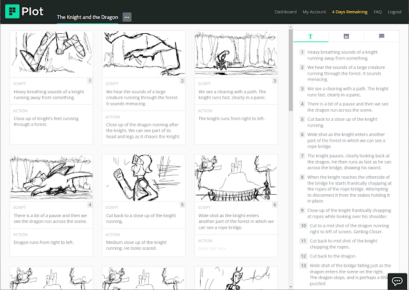
Task: Open My Account page
Action: [x=314, y=11]
